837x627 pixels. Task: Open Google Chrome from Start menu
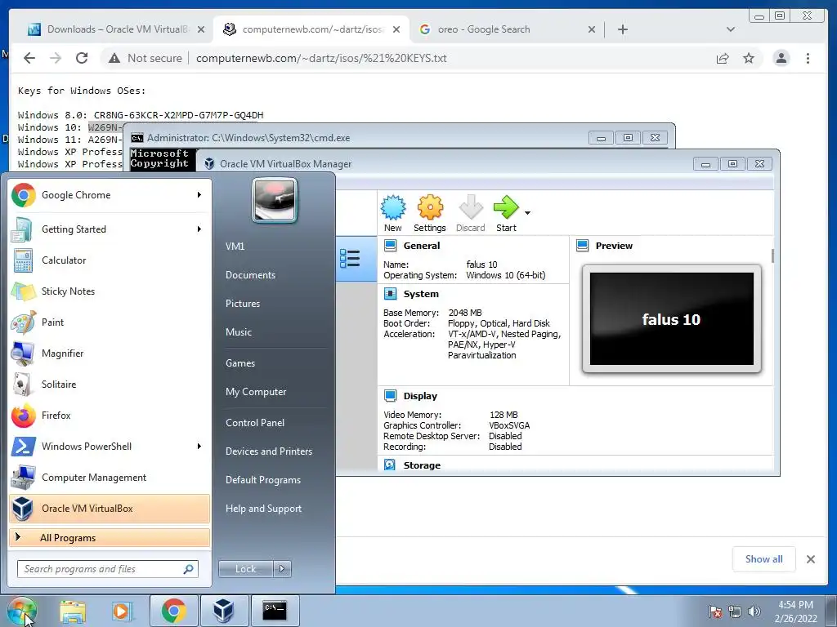click(x=110, y=195)
